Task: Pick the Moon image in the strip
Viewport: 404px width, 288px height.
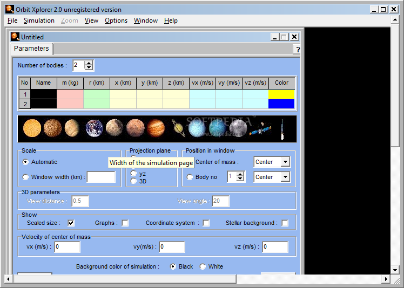Action: [x=115, y=128]
